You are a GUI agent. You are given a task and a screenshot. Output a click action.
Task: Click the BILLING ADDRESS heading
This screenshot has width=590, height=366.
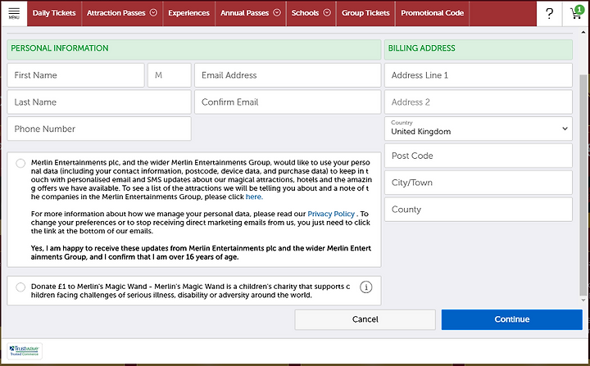click(421, 48)
